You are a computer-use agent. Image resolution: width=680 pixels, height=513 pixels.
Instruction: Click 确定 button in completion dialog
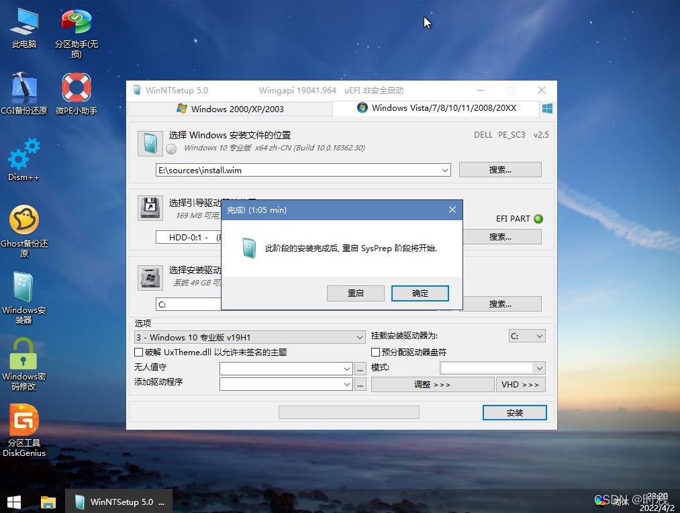click(x=420, y=293)
